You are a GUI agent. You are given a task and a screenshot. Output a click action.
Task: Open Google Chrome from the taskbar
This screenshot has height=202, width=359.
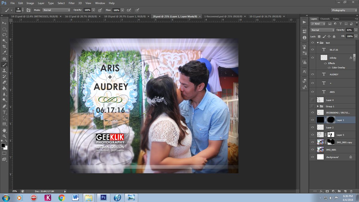point(62,198)
